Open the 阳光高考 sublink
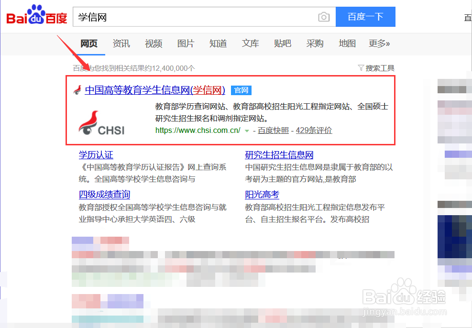The width and height of the screenshot is (472, 328). click(262, 195)
